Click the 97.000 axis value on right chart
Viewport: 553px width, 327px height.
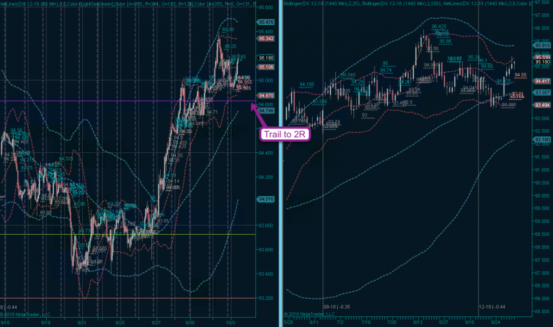[x=542, y=15]
